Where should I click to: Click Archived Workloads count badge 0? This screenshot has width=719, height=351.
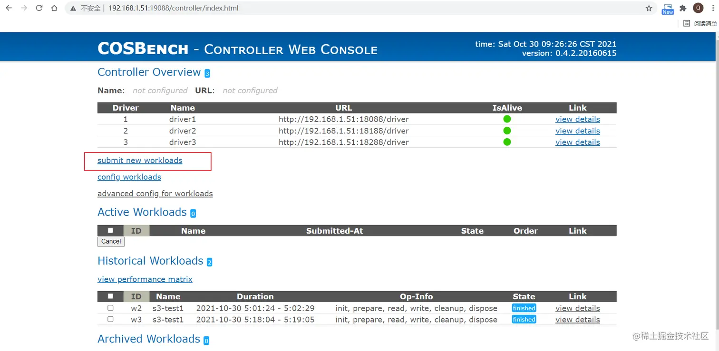click(206, 341)
